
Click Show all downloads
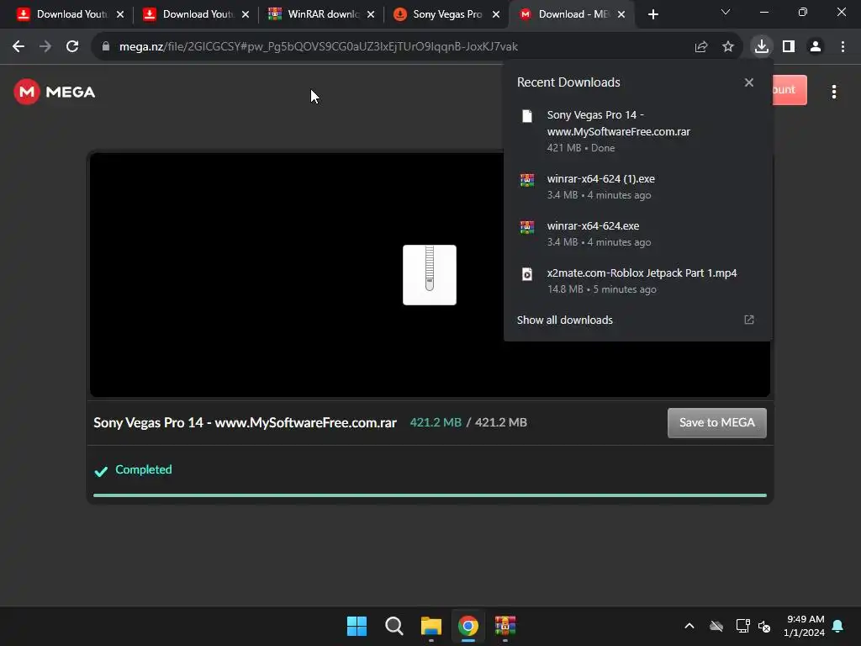point(564,320)
